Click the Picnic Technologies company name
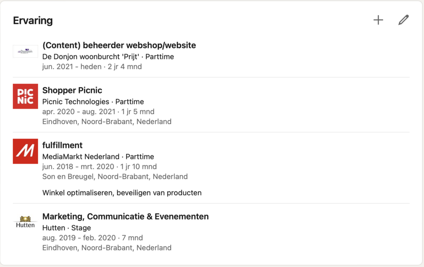 click(76, 102)
